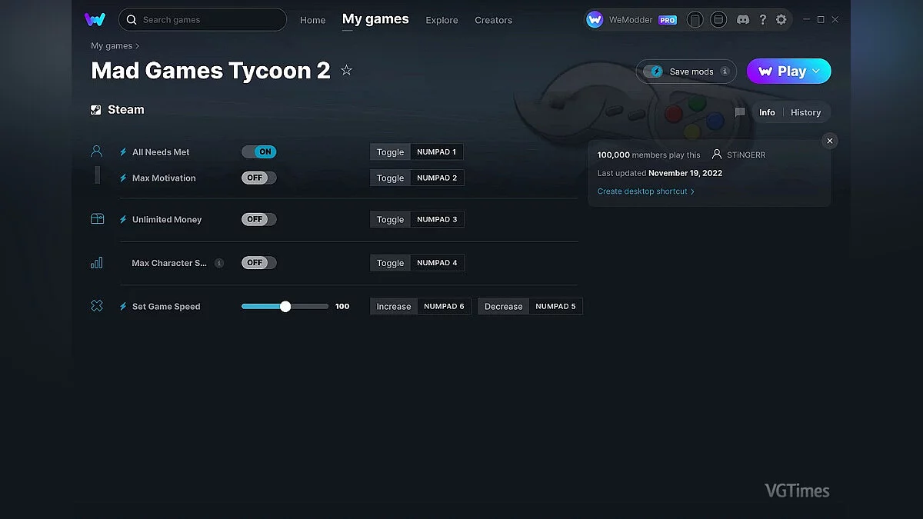This screenshot has height=519, width=923.
Task: Maximize the WeMod window
Action: coord(821,19)
